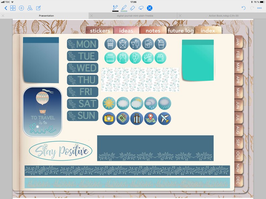Open the more options ellipsis menu

tap(259, 8)
